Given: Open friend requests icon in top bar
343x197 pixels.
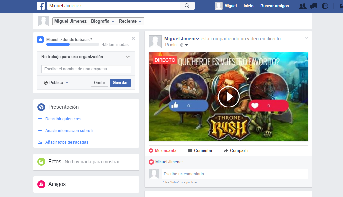Looking at the screenshot, I should pyautogui.click(x=303, y=6).
